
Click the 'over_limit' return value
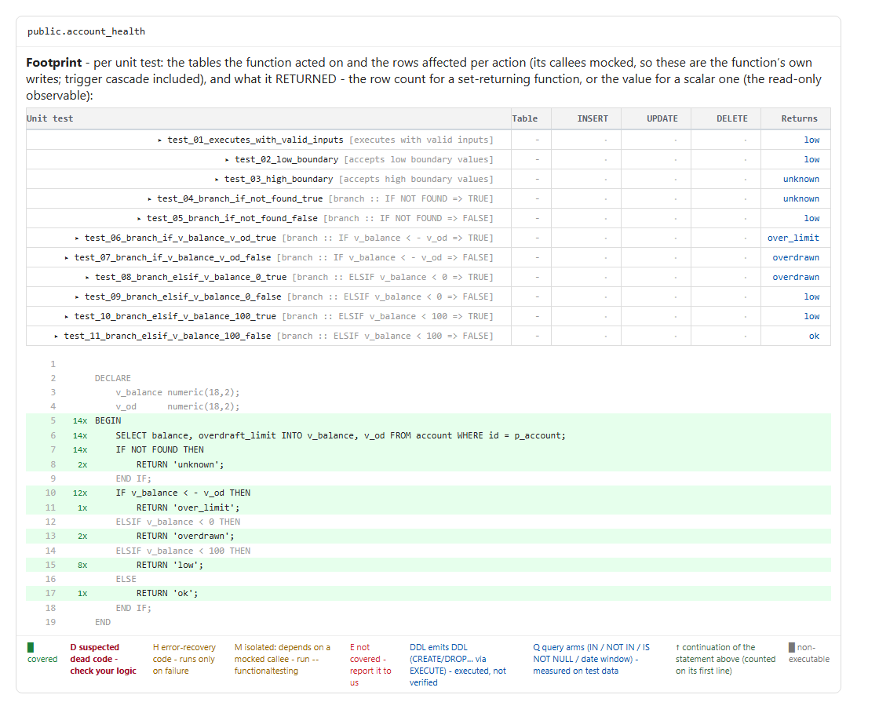pyautogui.click(x=793, y=238)
